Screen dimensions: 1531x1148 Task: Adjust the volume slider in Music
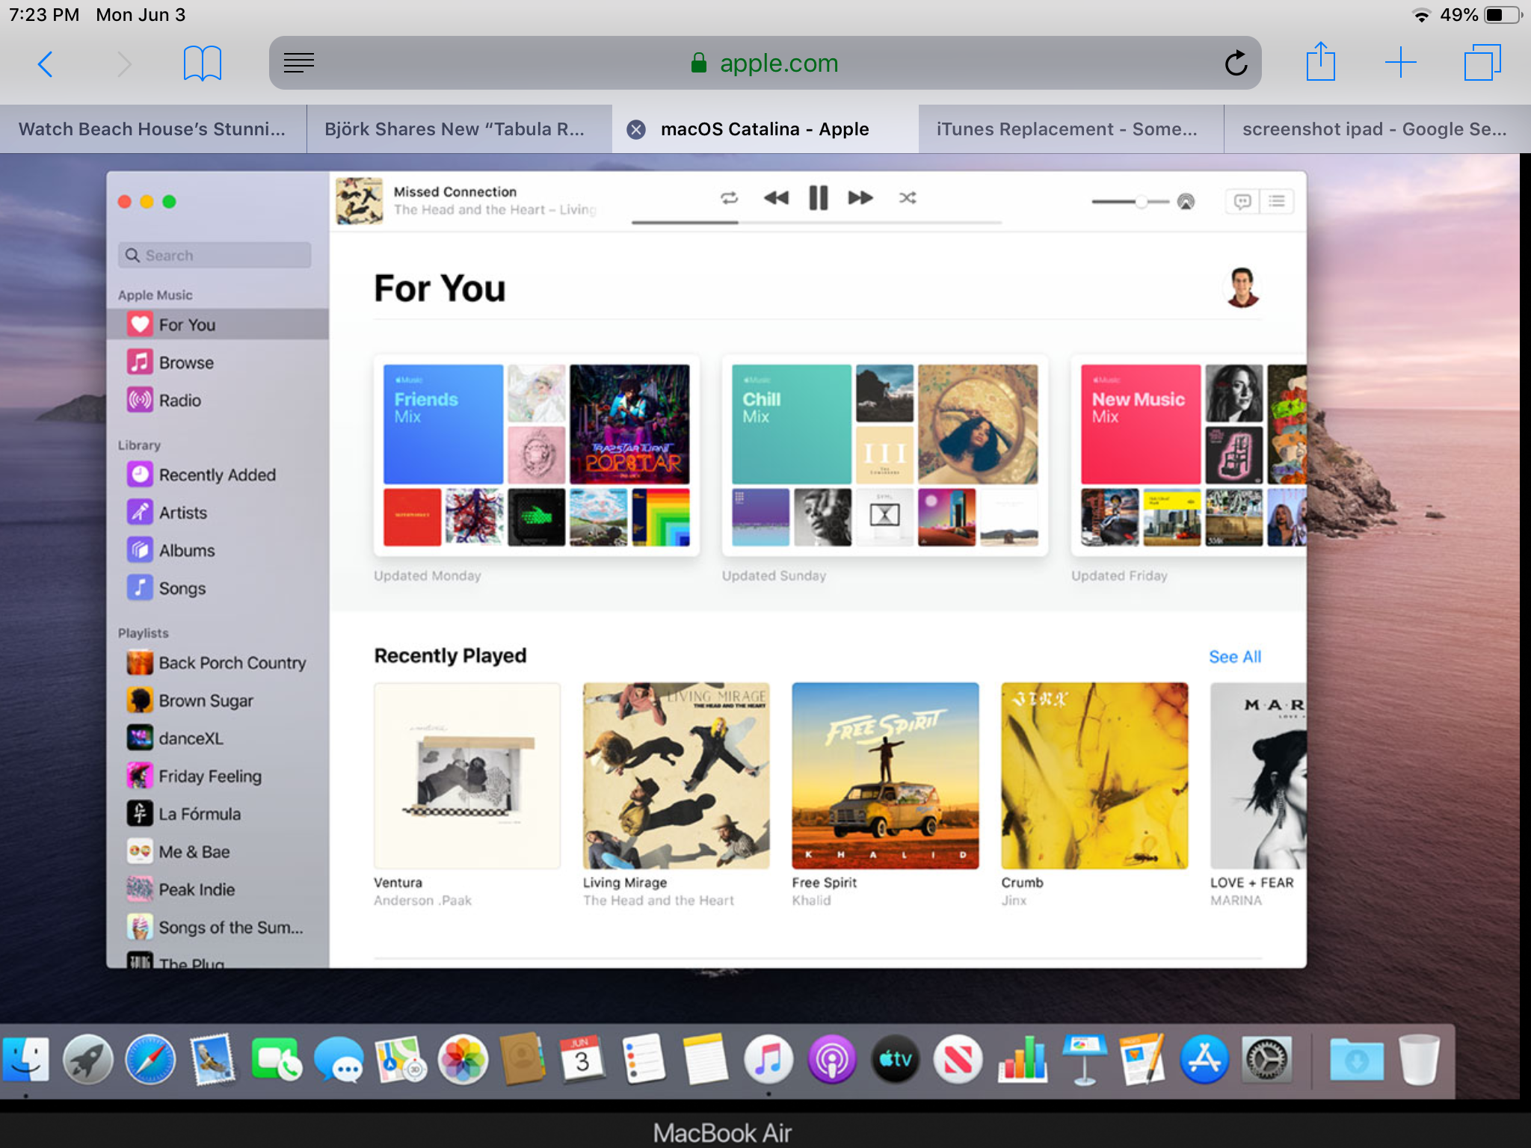[x=1141, y=202]
